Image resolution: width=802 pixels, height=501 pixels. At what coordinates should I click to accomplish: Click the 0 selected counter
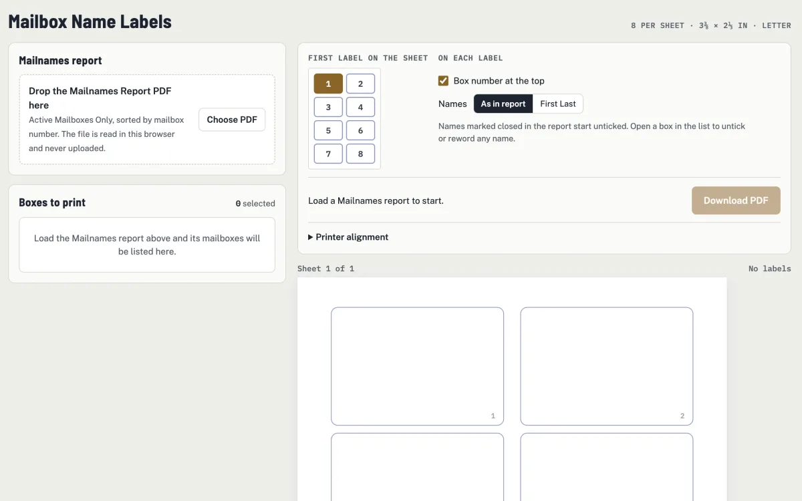point(255,204)
